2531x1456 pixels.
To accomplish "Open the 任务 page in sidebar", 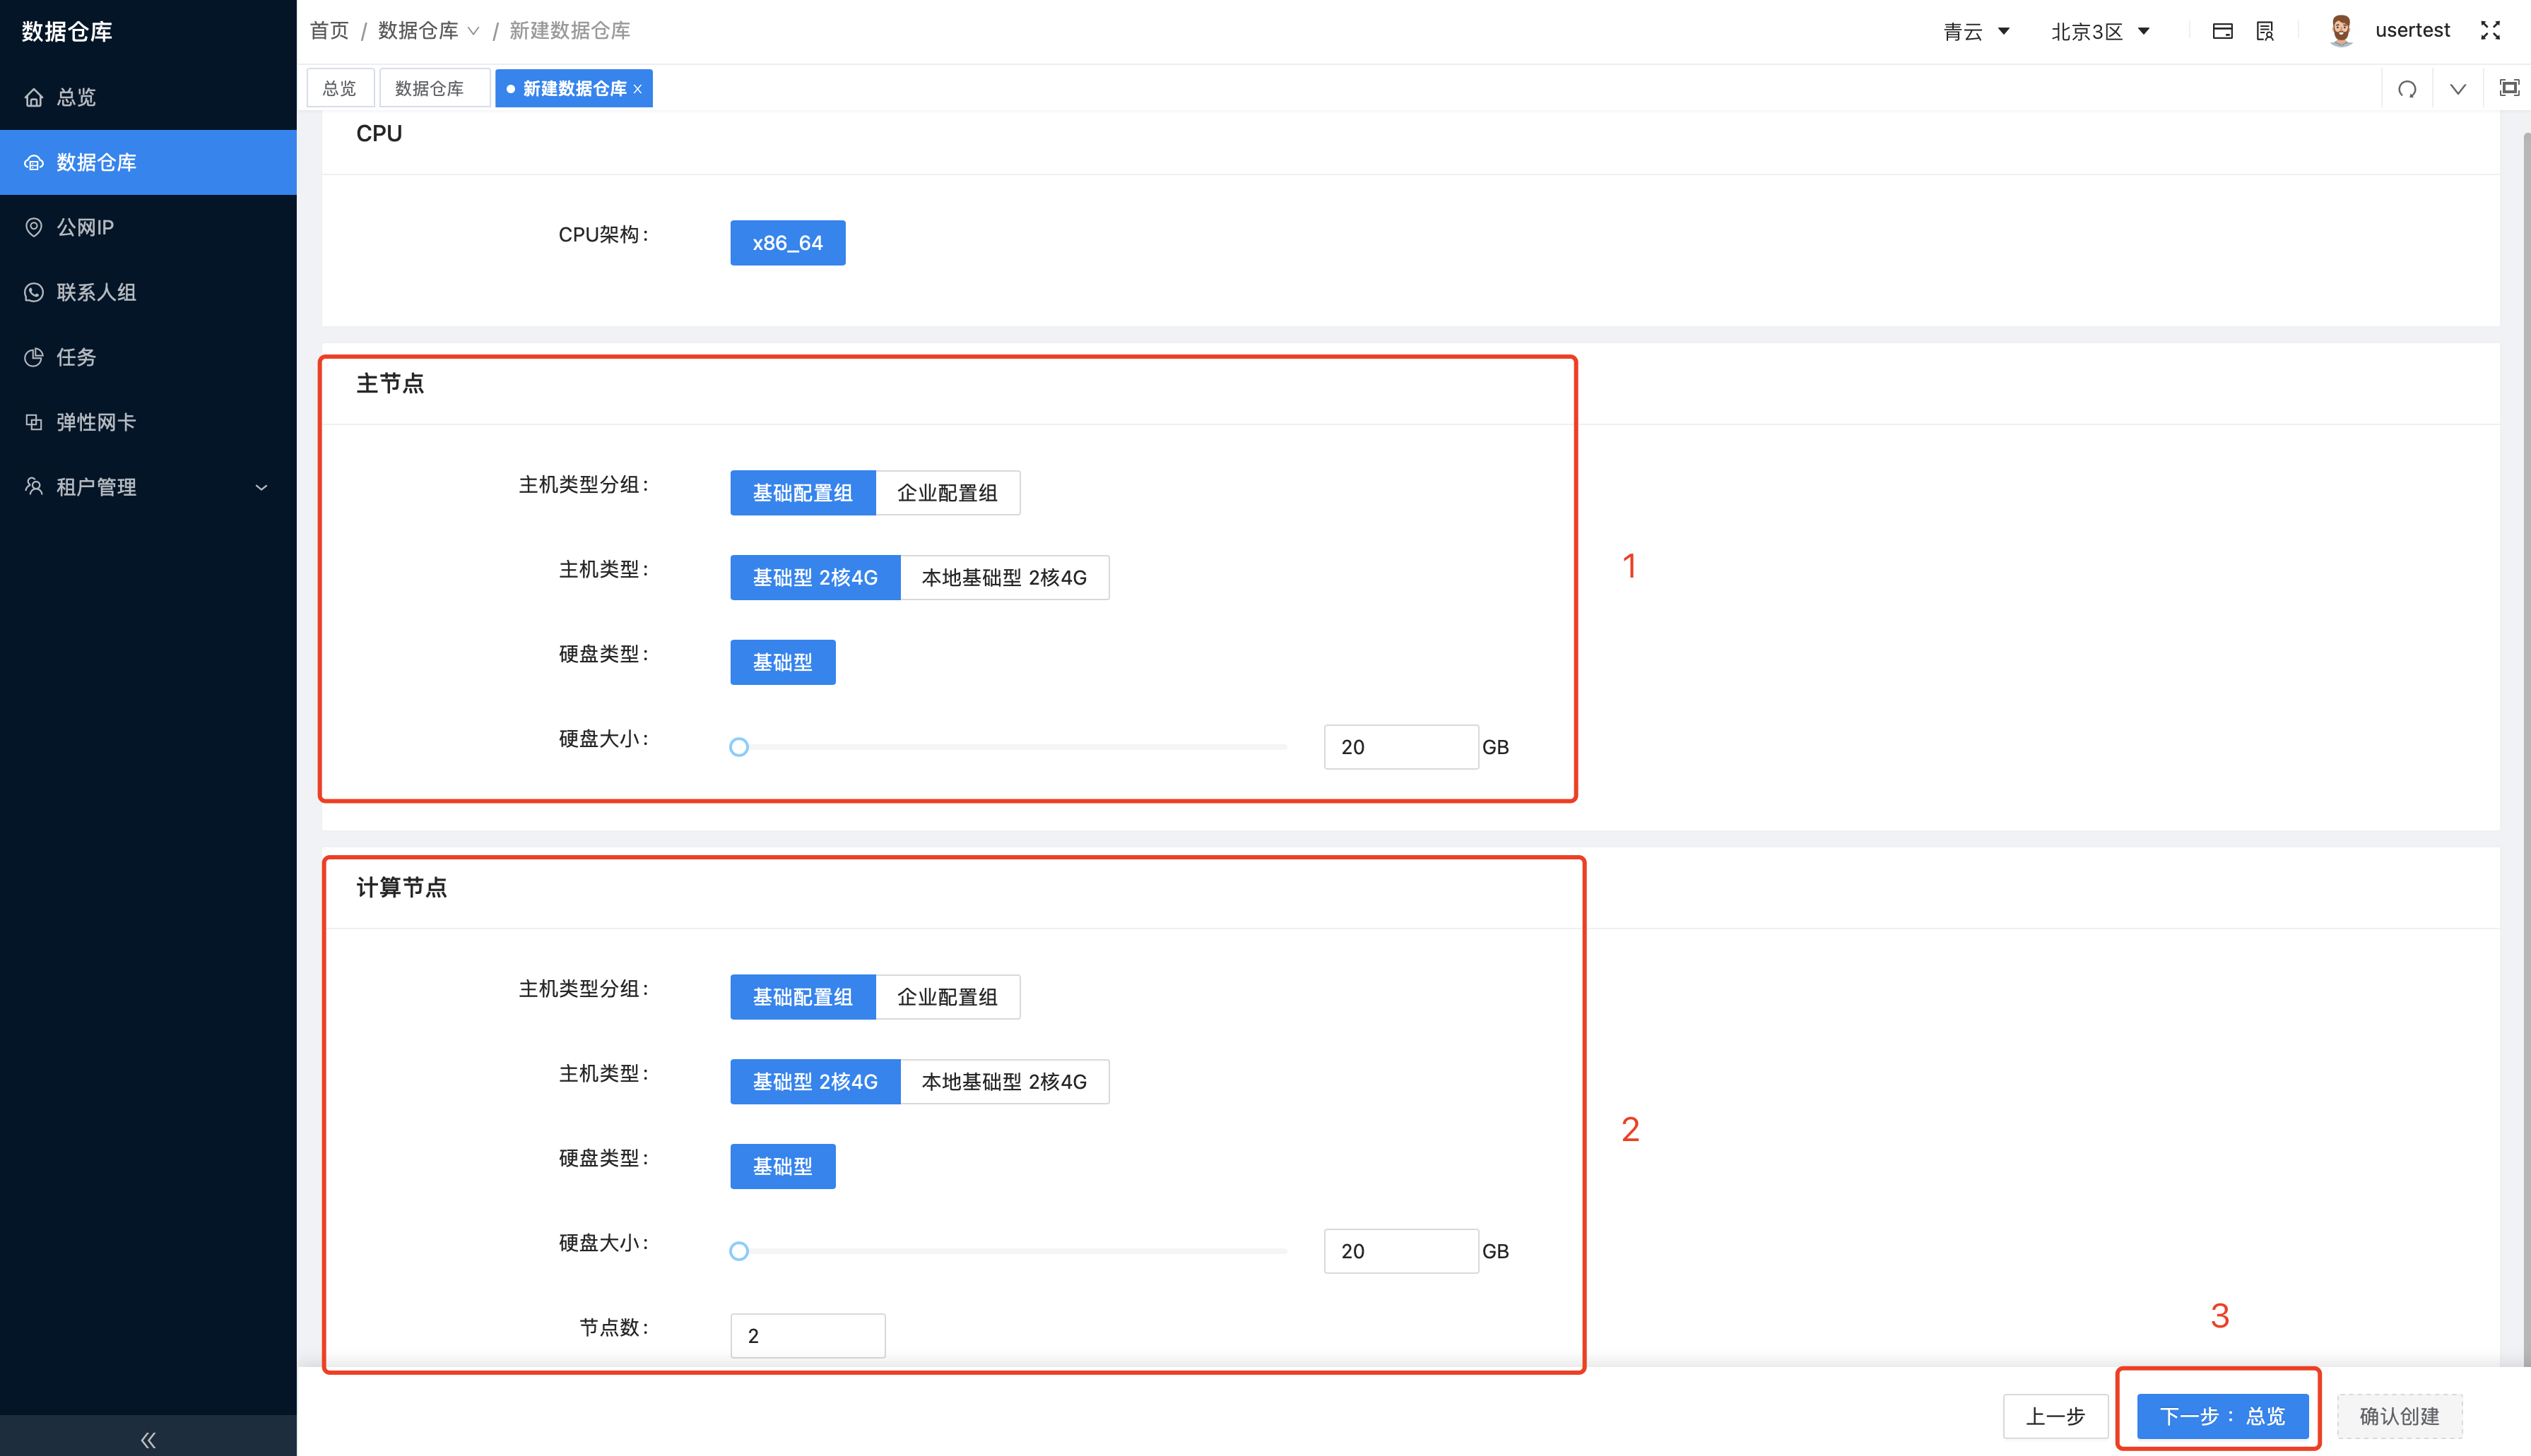I will [74, 357].
